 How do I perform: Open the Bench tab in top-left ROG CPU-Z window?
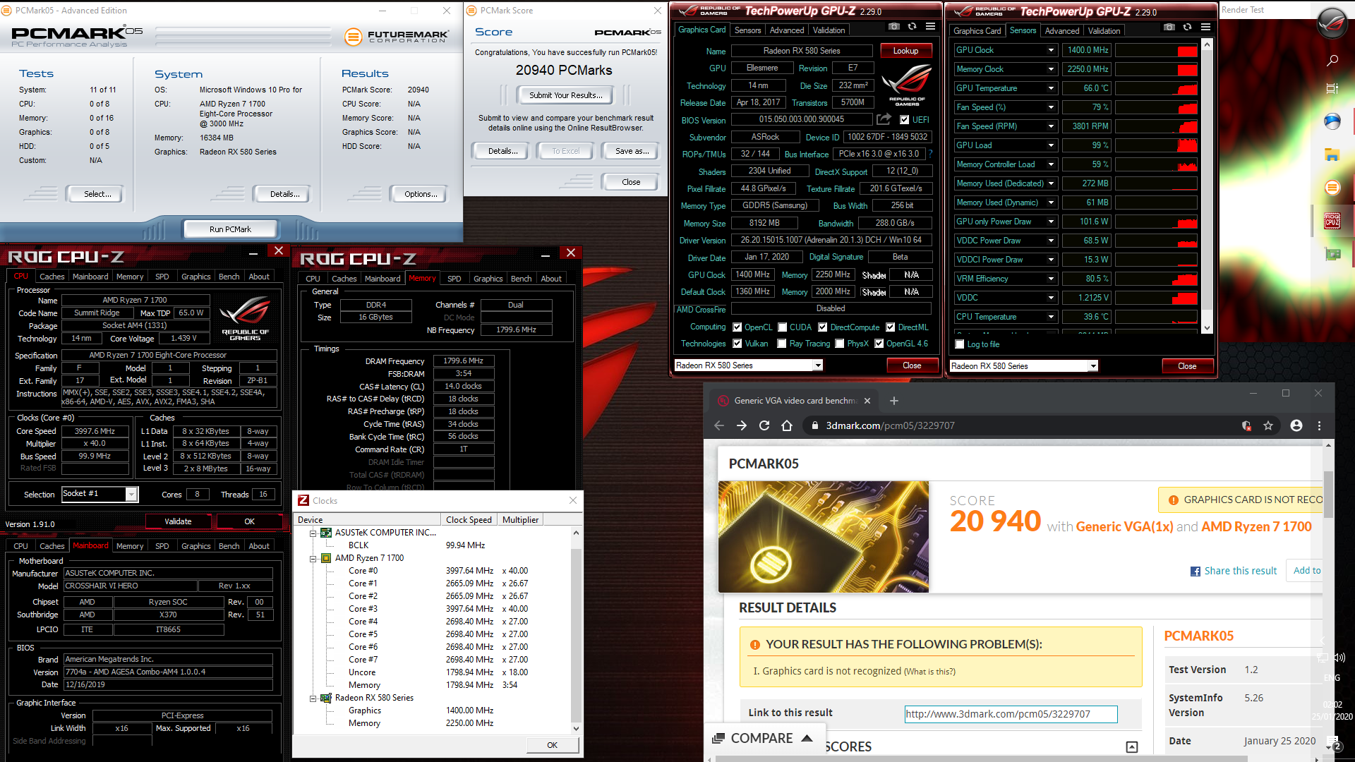point(229,277)
